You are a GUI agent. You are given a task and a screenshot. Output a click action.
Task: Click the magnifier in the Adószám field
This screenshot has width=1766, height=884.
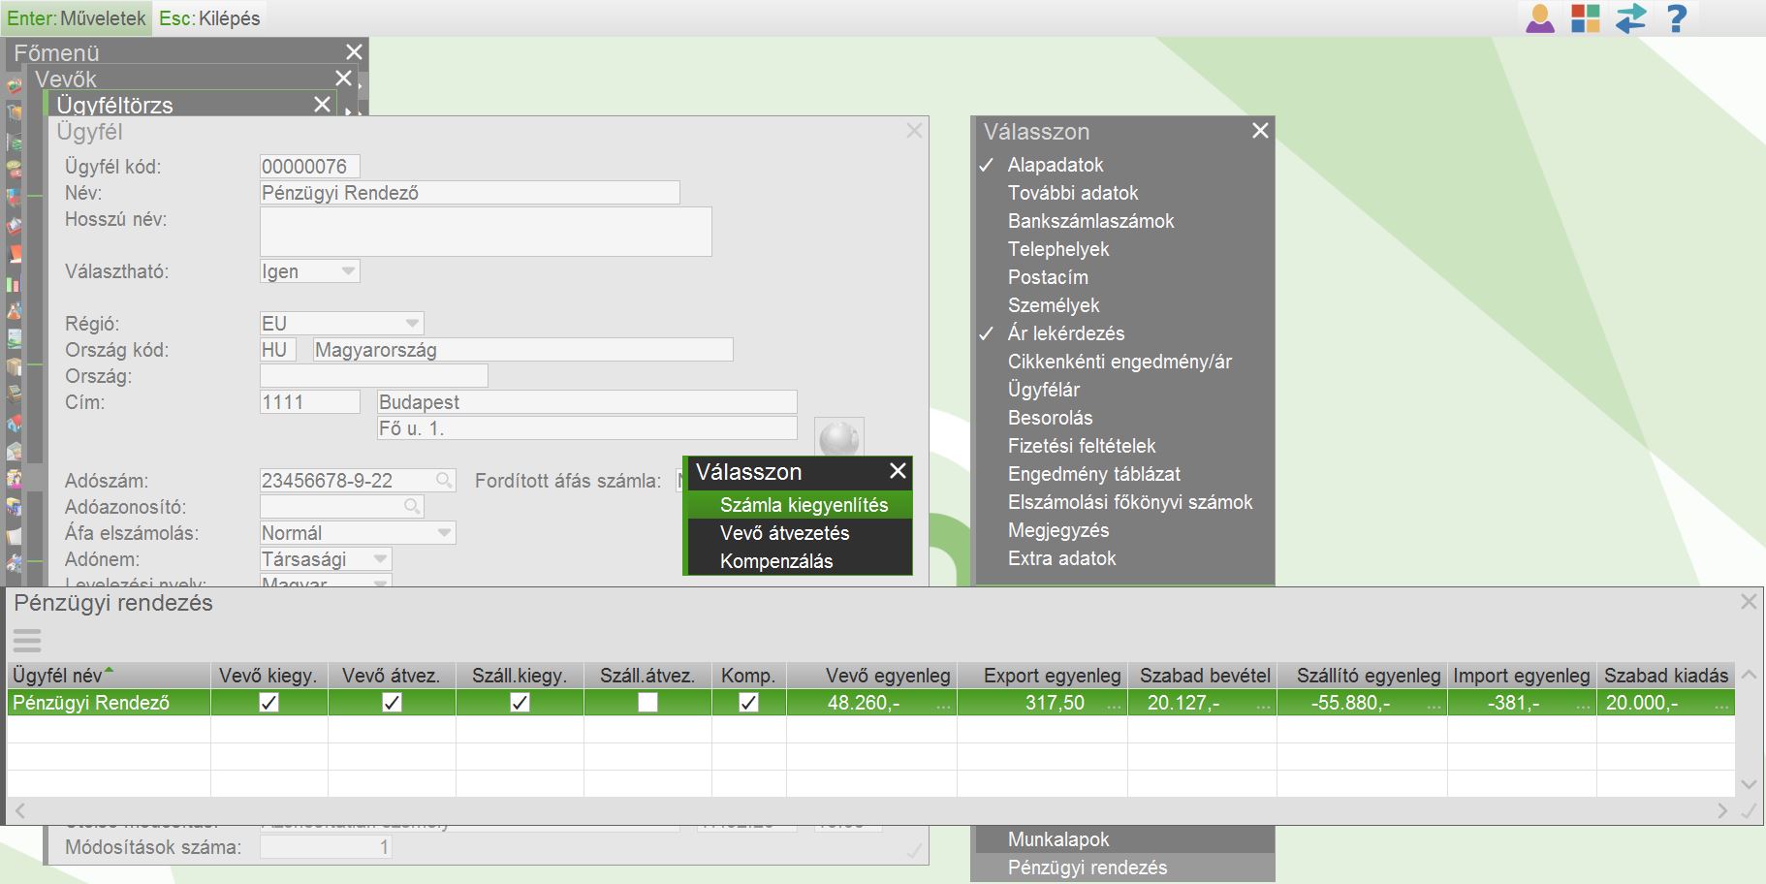pos(443,480)
